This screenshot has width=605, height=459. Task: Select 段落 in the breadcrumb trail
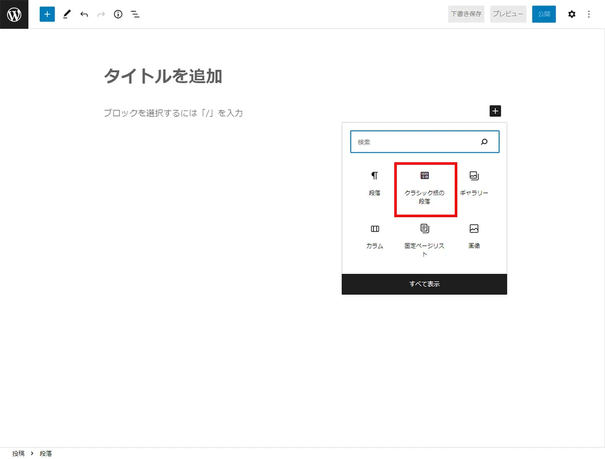tap(46, 453)
